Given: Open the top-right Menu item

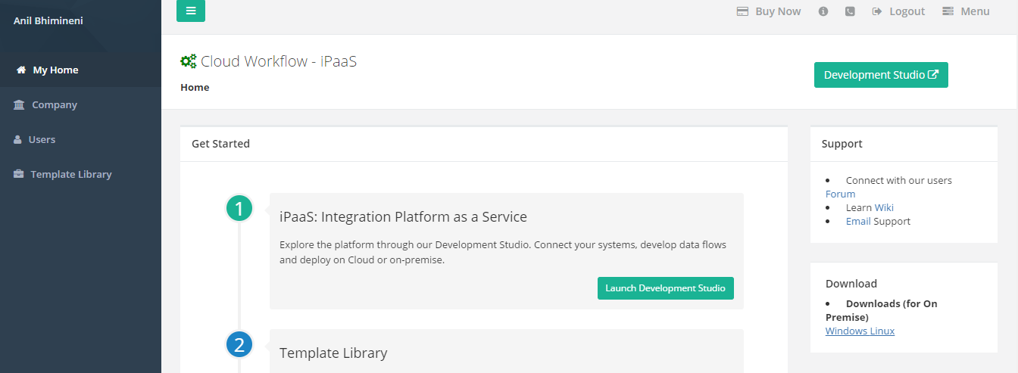Looking at the screenshot, I should [966, 11].
